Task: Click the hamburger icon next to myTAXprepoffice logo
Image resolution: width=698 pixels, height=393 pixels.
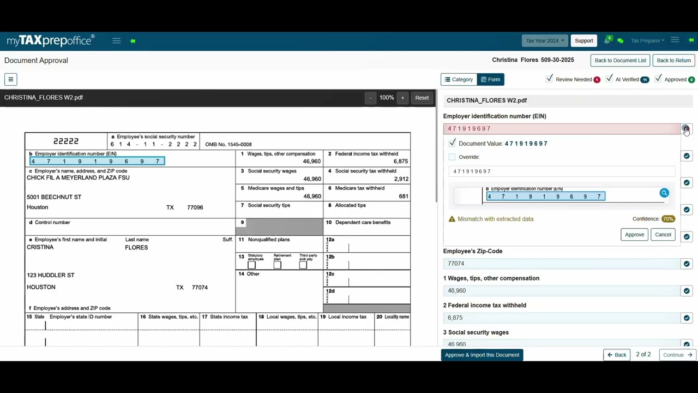Action: click(x=116, y=41)
